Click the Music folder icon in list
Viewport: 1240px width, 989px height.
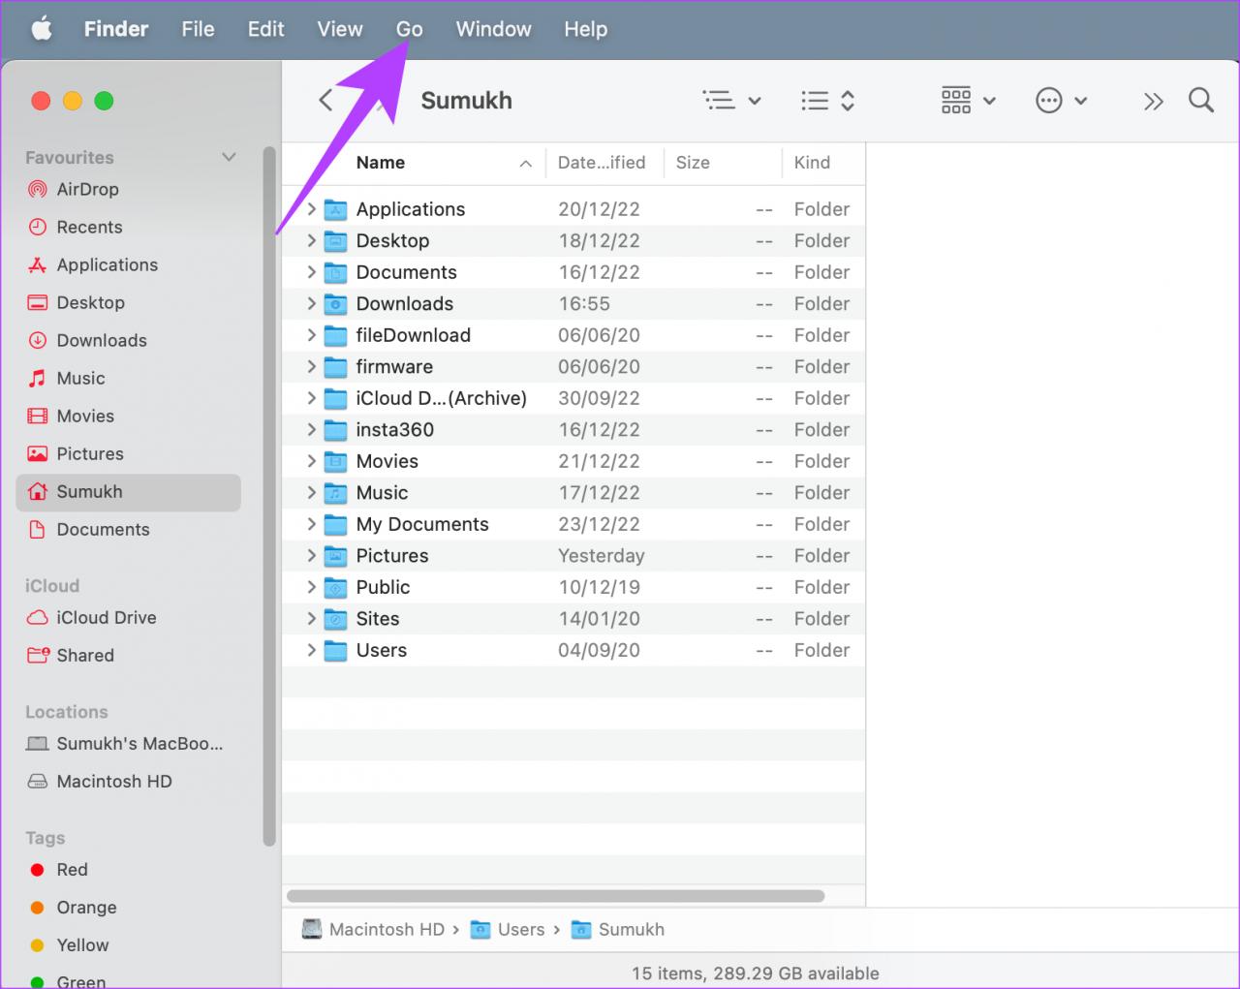pyautogui.click(x=335, y=493)
